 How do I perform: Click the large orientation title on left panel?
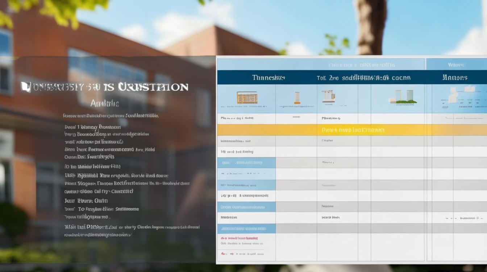(104, 87)
